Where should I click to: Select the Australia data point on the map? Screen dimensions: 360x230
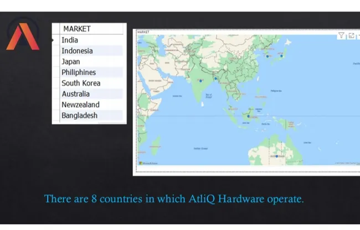(277, 156)
